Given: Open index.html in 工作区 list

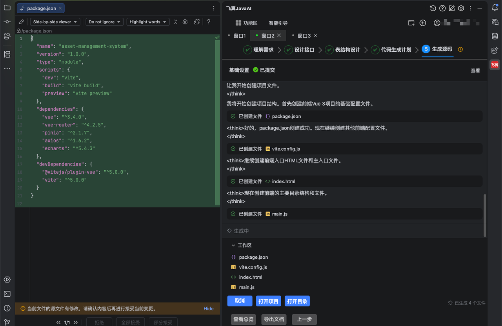Looking at the screenshot, I should (x=250, y=277).
